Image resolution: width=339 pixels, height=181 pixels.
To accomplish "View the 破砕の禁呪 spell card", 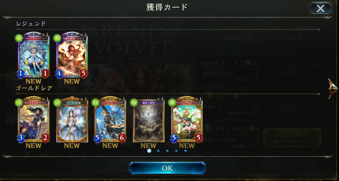I will pos(149,120).
